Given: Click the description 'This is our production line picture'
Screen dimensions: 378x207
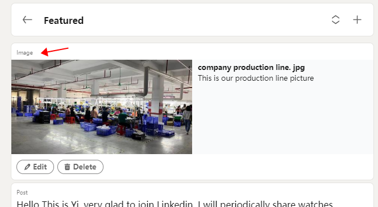Looking at the screenshot, I should (x=256, y=78).
